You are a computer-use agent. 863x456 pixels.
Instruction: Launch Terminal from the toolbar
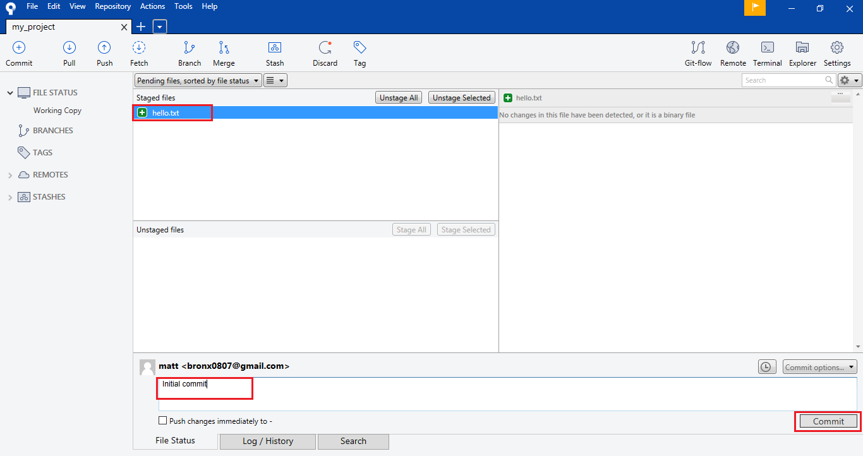pos(768,48)
